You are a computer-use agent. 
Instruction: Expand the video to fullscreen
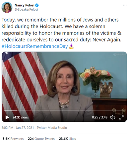(121, 117)
